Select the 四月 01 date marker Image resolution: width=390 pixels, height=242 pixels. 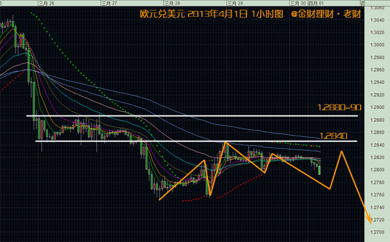coord(316,3)
